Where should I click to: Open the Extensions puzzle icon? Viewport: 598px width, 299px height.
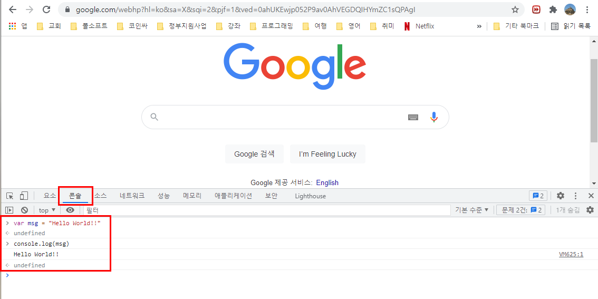553,9
